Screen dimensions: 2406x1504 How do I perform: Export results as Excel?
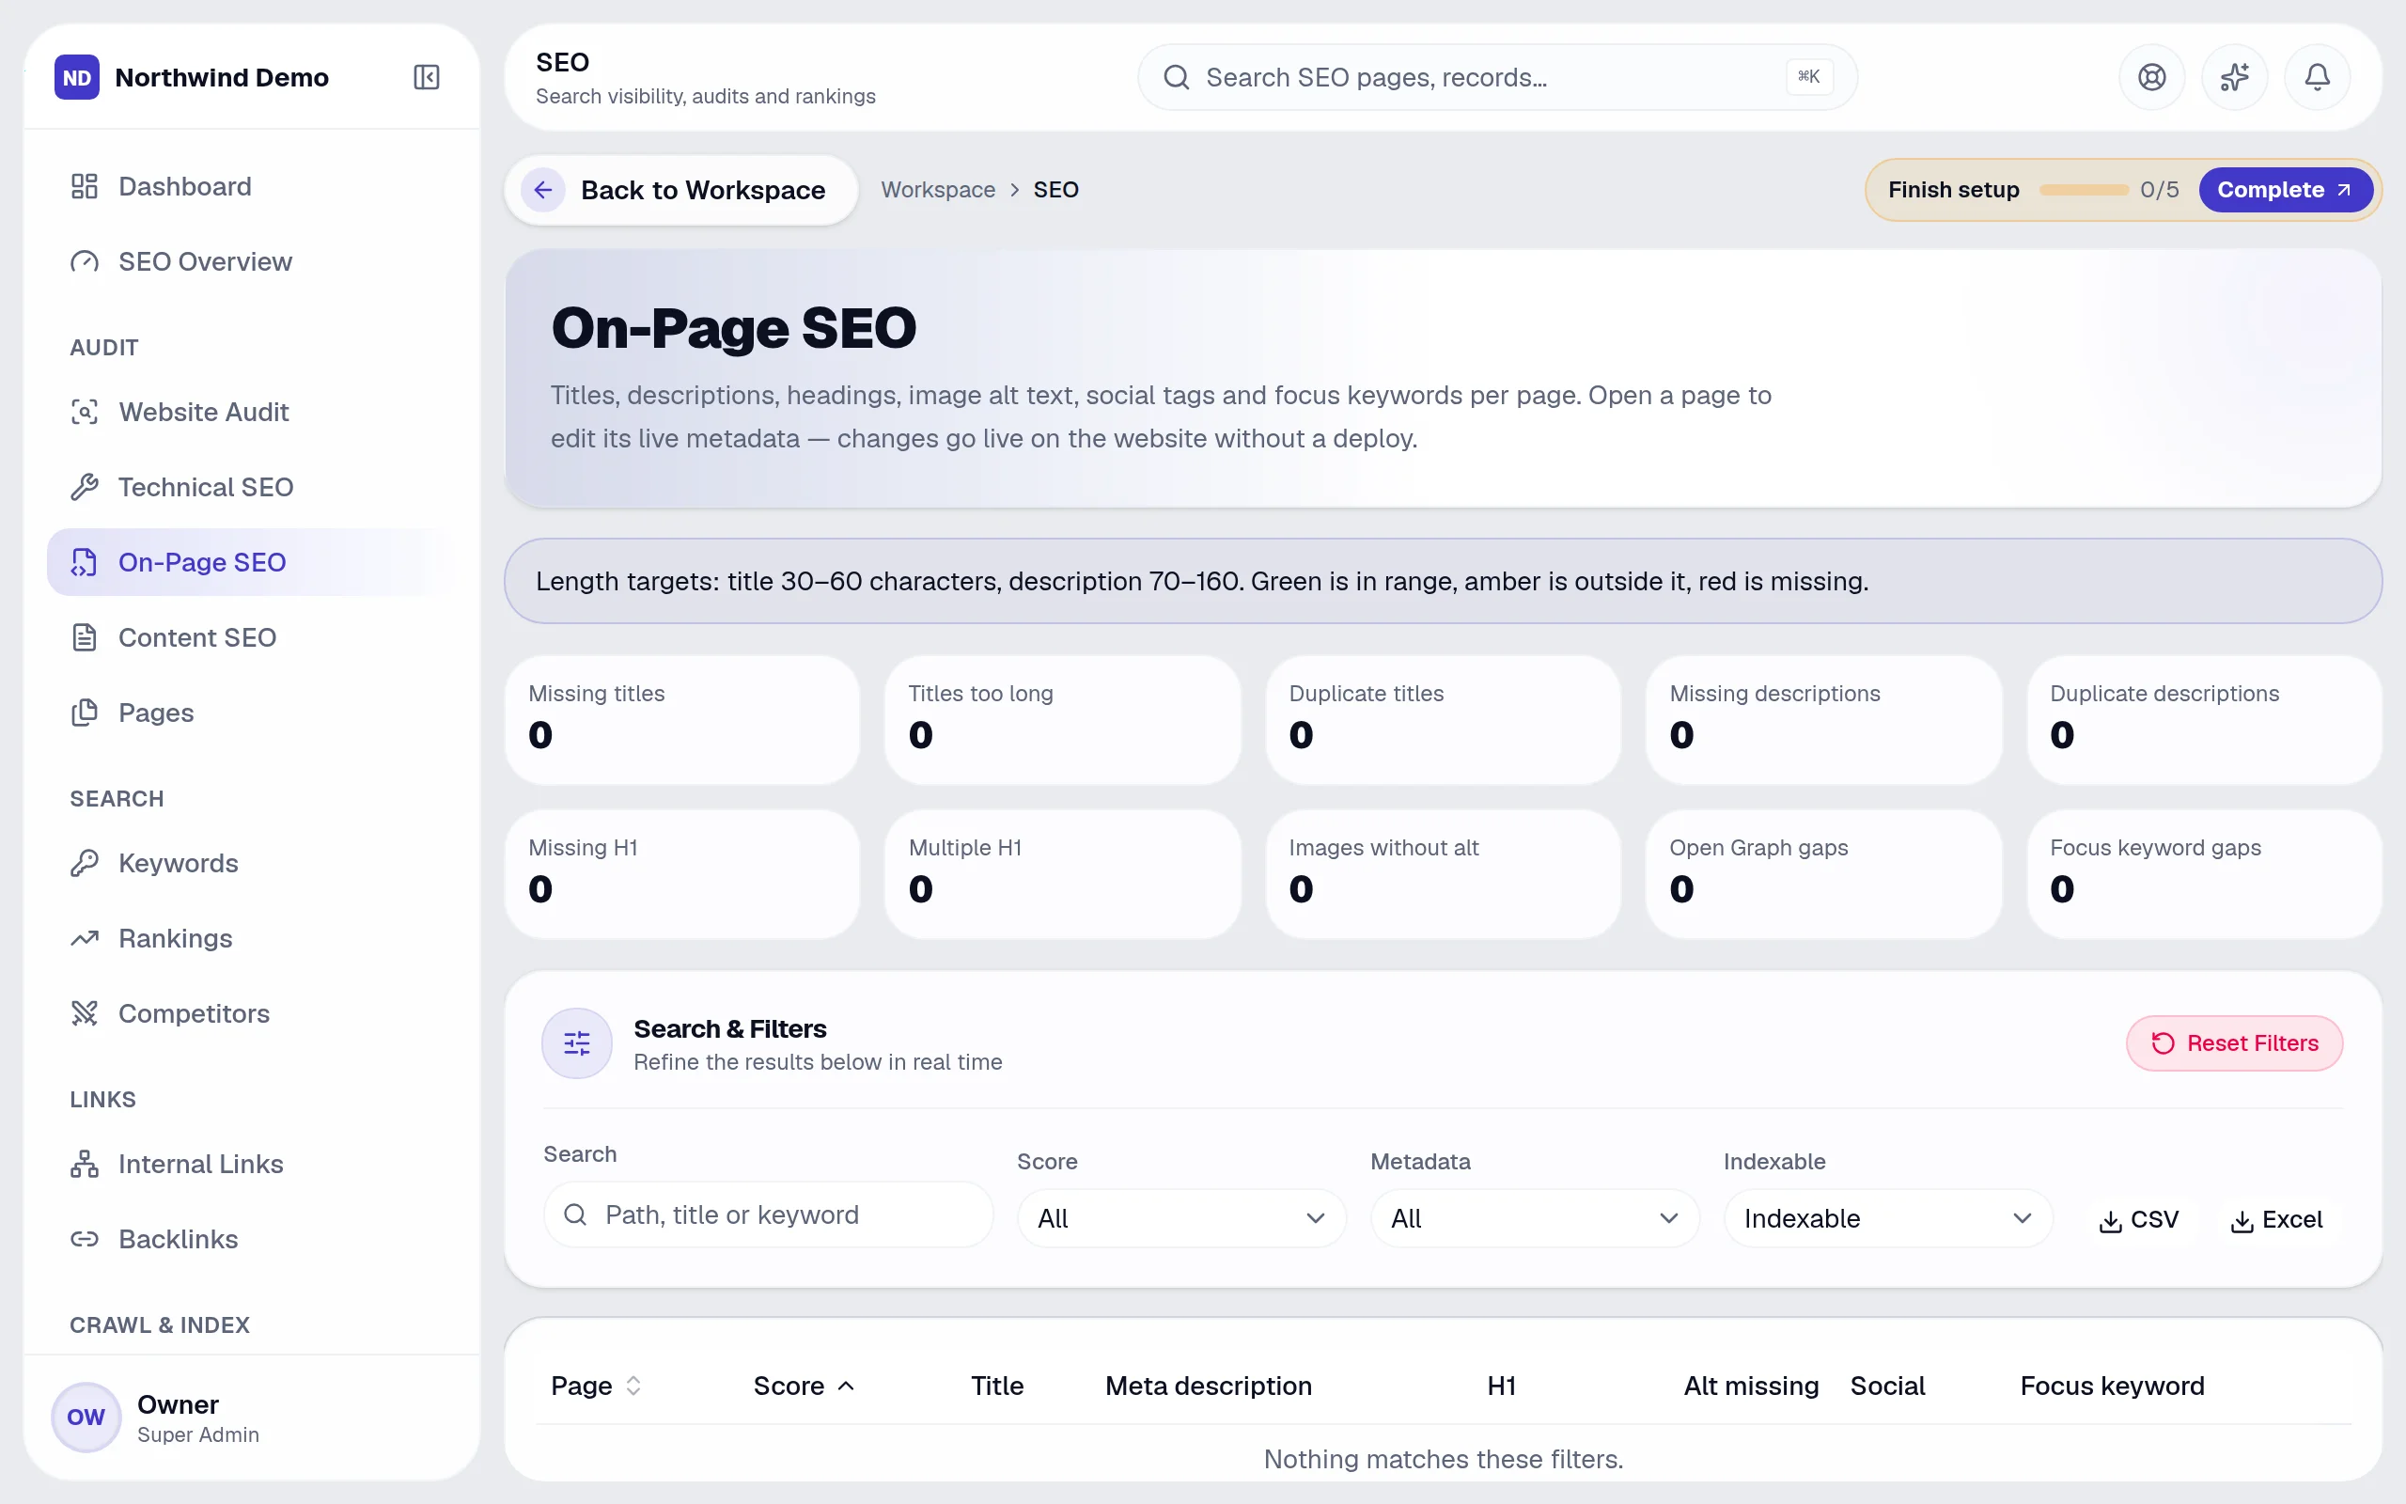2276,1219
